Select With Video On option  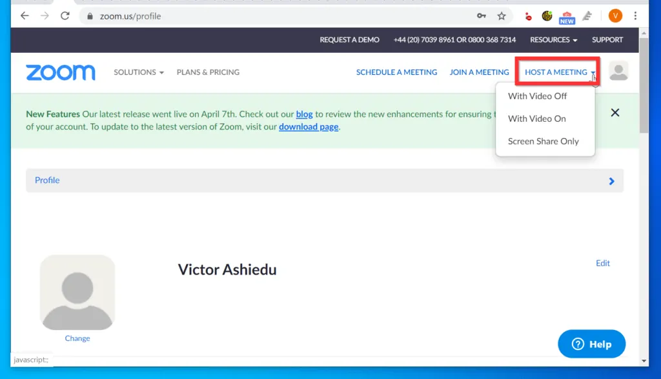536,119
